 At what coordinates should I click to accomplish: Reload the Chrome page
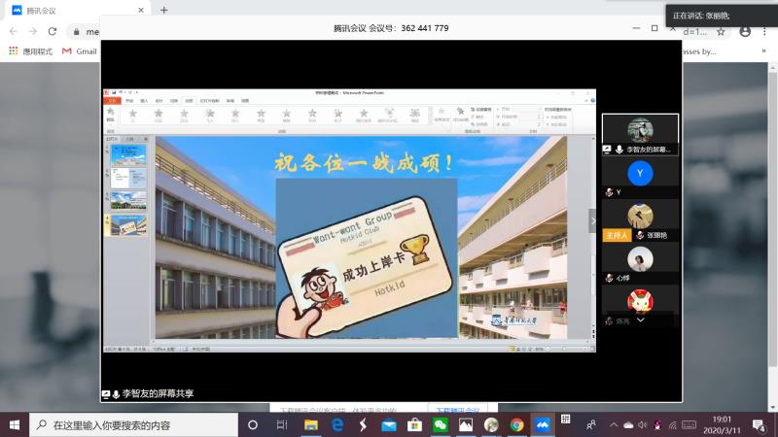click(52, 31)
